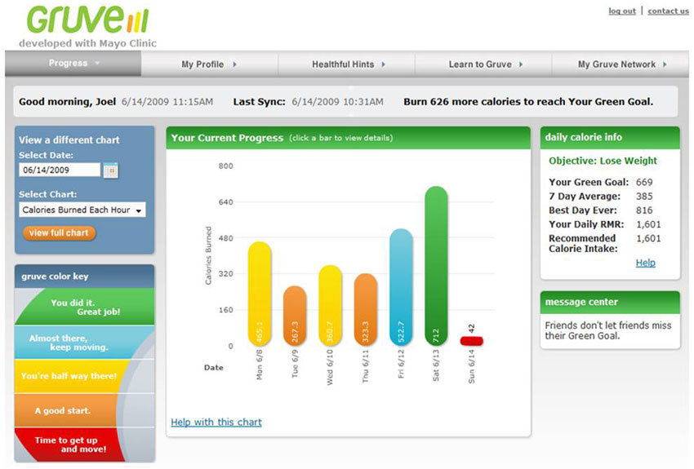
Task: Open the calendar date picker icon
Action: pos(111,170)
